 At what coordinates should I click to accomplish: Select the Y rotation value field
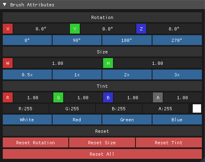click(108, 29)
